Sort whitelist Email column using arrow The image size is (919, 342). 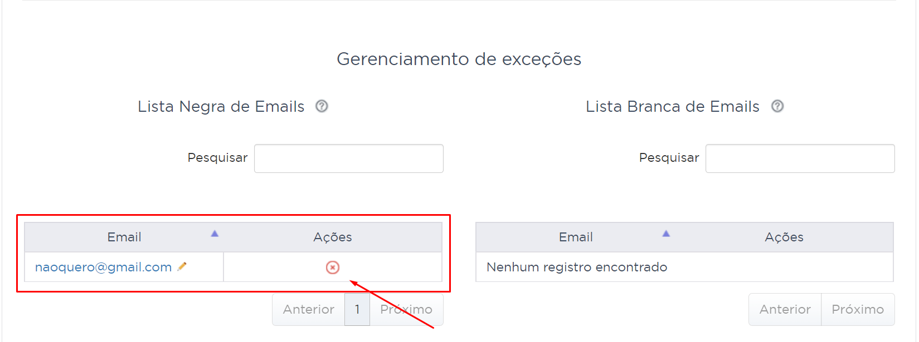[x=666, y=234]
